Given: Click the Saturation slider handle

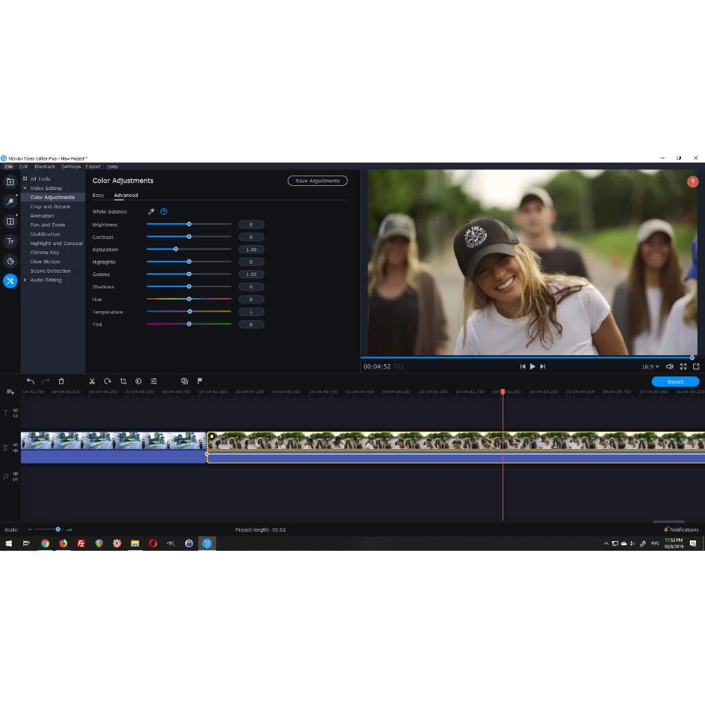Looking at the screenshot, I should click(176, 249).
